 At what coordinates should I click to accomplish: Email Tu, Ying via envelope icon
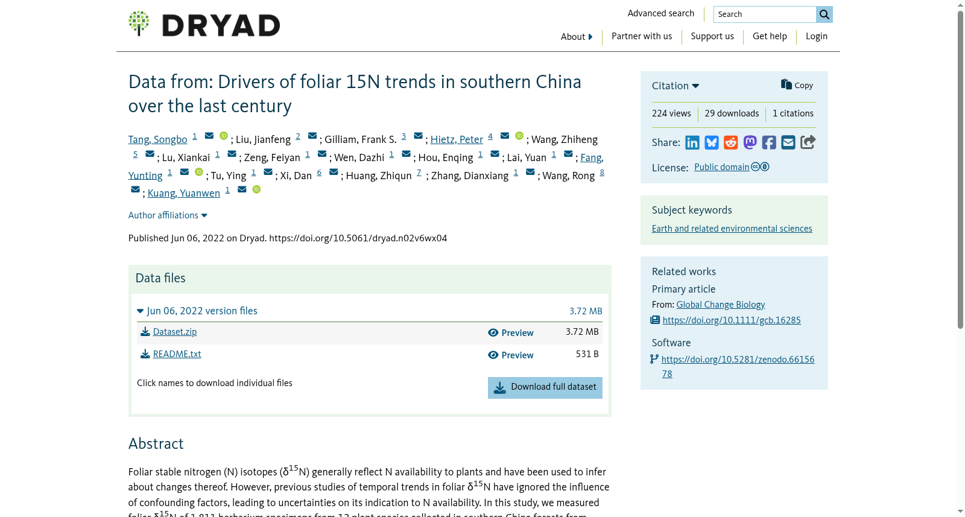click(x=268, y=172)
